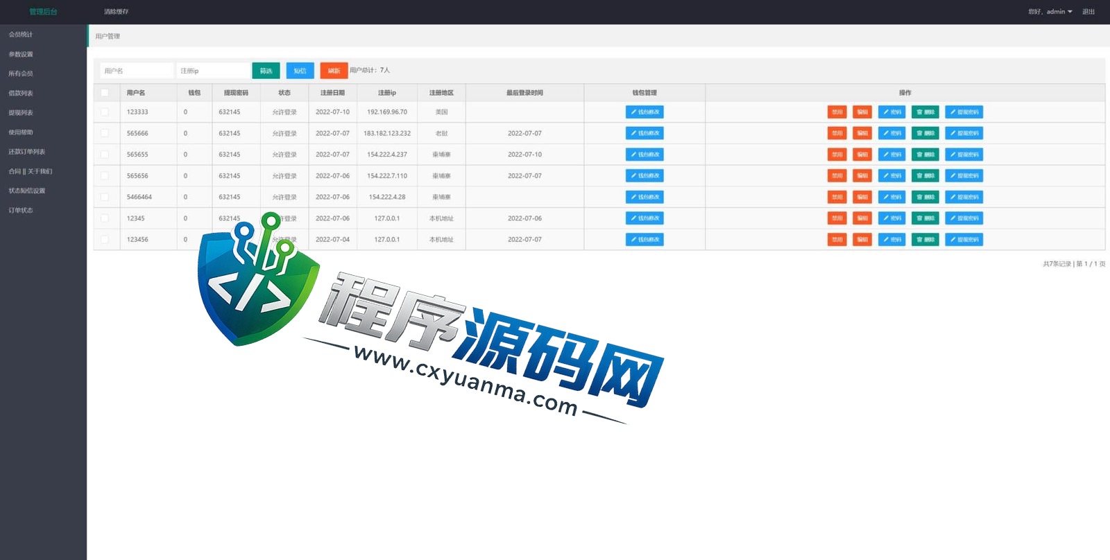Click 钱包修改 pencil button for user 565666

coord(644,133)
